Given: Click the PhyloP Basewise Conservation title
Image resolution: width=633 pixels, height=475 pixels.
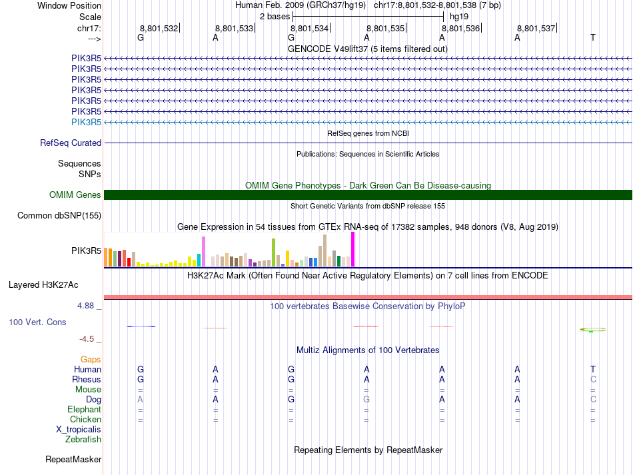Looking at the screenshot, I should coord(368,306).
